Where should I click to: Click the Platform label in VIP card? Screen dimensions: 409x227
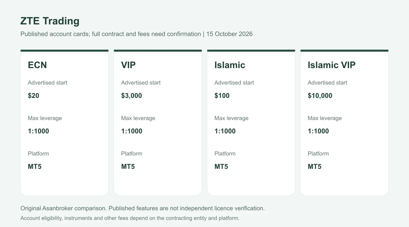(132, 154)
